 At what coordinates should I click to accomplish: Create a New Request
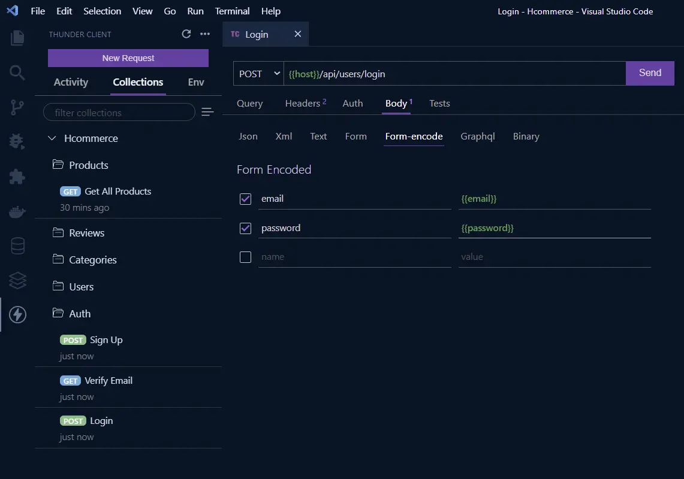[x=128, y=58]
